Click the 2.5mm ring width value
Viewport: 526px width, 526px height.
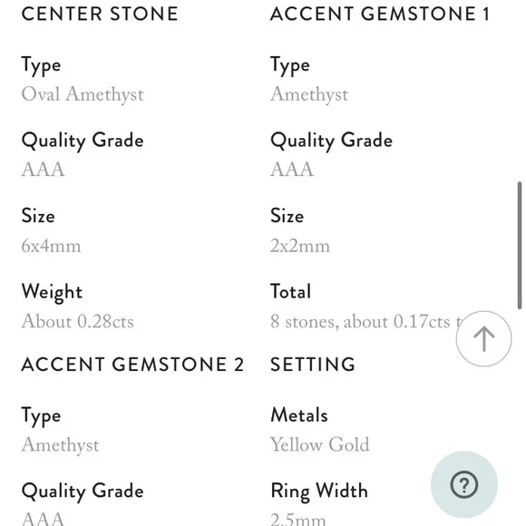pyautogui.click(x=297, y=520)
